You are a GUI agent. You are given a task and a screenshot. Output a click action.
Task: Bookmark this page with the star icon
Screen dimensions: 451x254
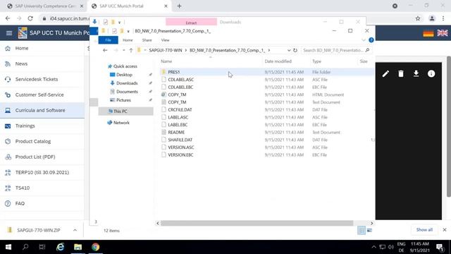click(418, 18)
